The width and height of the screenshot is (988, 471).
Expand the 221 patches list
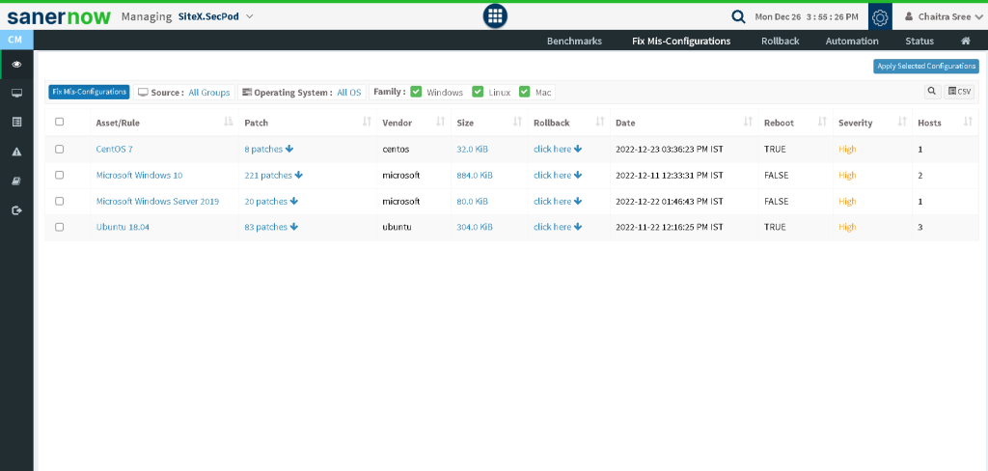click(273, 176)
